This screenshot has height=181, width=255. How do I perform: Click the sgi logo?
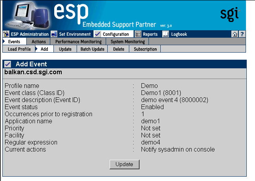pyautogui.click(x=230, y=14)
